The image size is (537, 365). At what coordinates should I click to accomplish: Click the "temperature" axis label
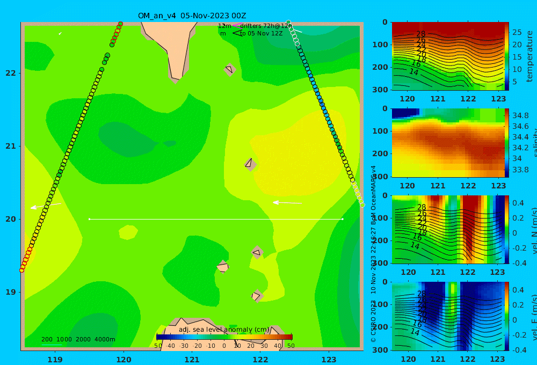coord(530,56)
